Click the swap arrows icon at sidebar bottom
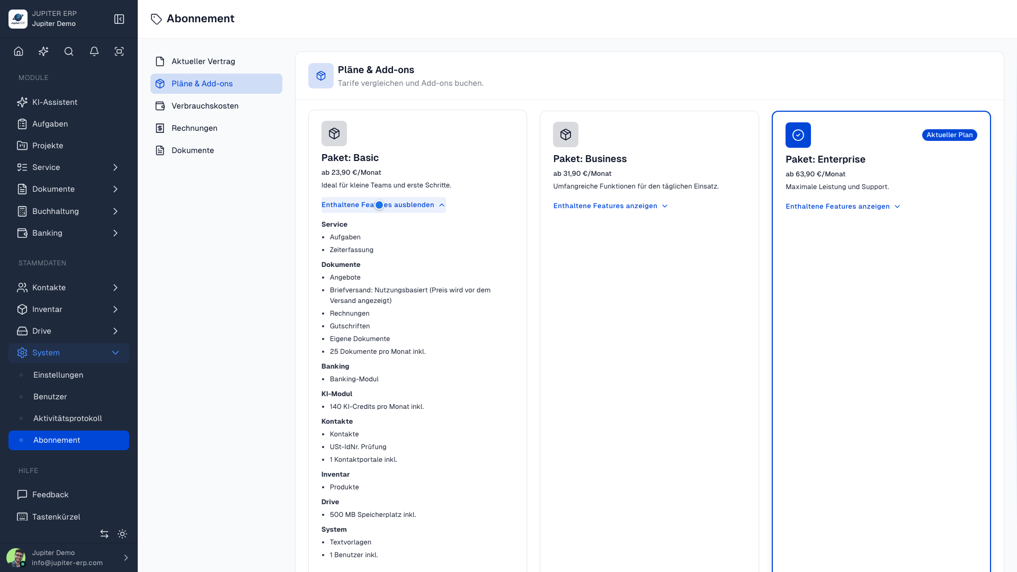The height and width of the screenshot is (572, 1017). (104, 534)
